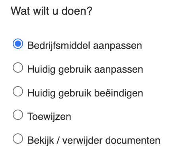This screenshot has width=172, height=158.
Task: Tick the circle beside Bekijk / verwijder documenten
Action: (x=18, y=139)
